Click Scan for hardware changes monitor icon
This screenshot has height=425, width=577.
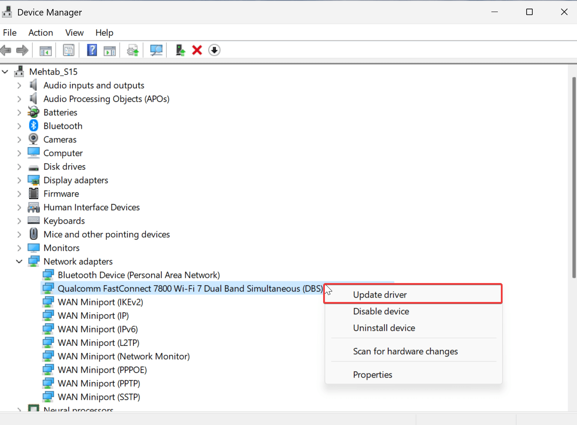pyautogui.click(x=156, y=50)
